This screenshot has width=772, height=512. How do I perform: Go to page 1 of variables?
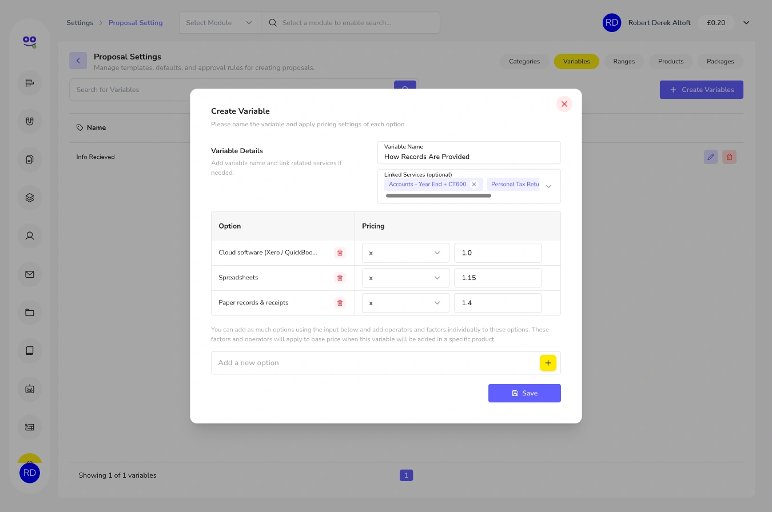(x=406, y=475)
